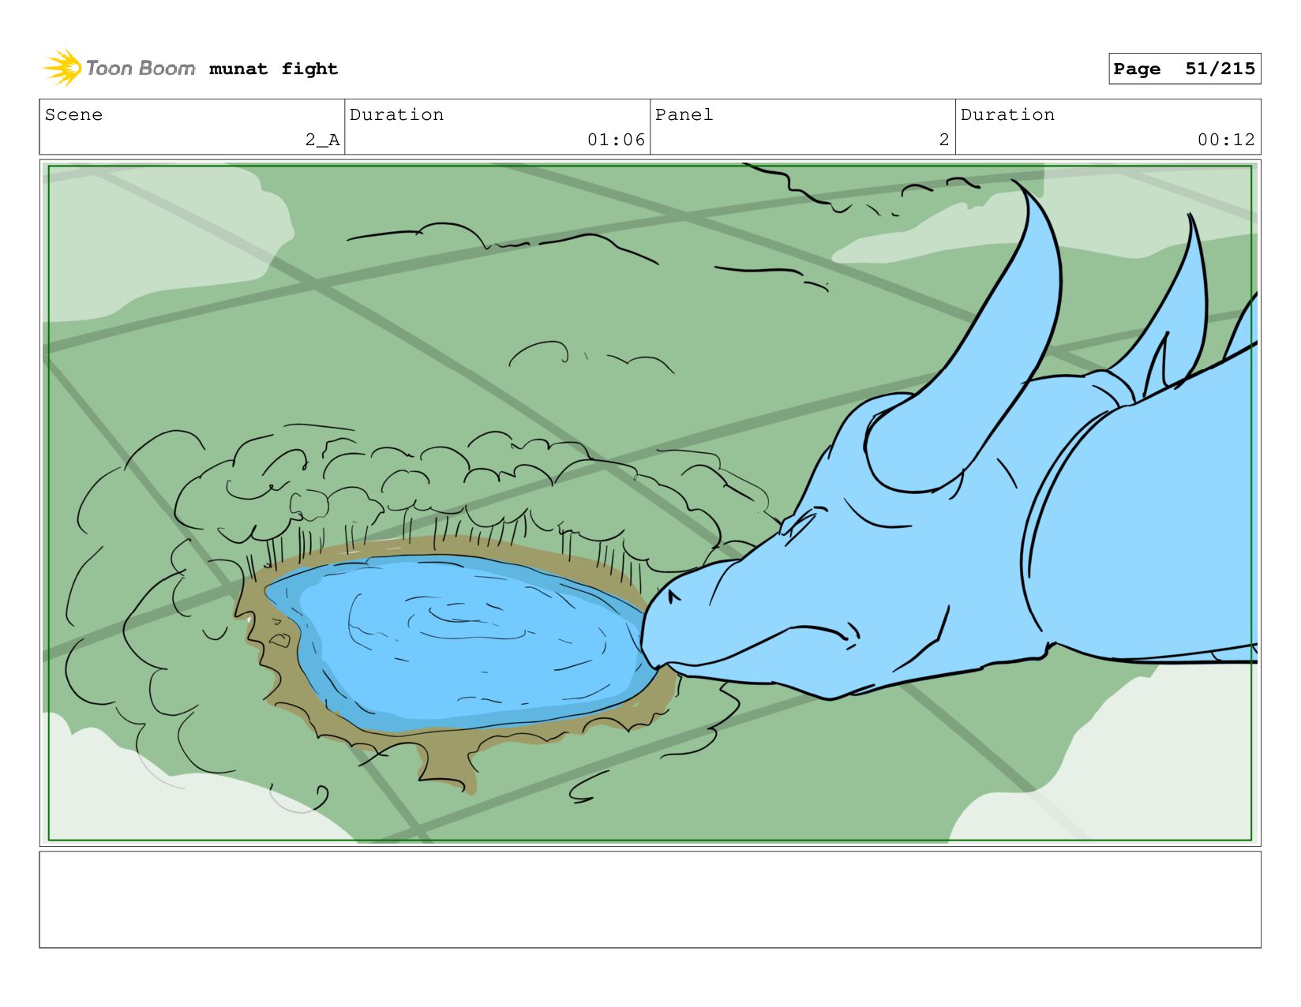
Task: Select the panel number '2'
Action: [x=944, y=140]
